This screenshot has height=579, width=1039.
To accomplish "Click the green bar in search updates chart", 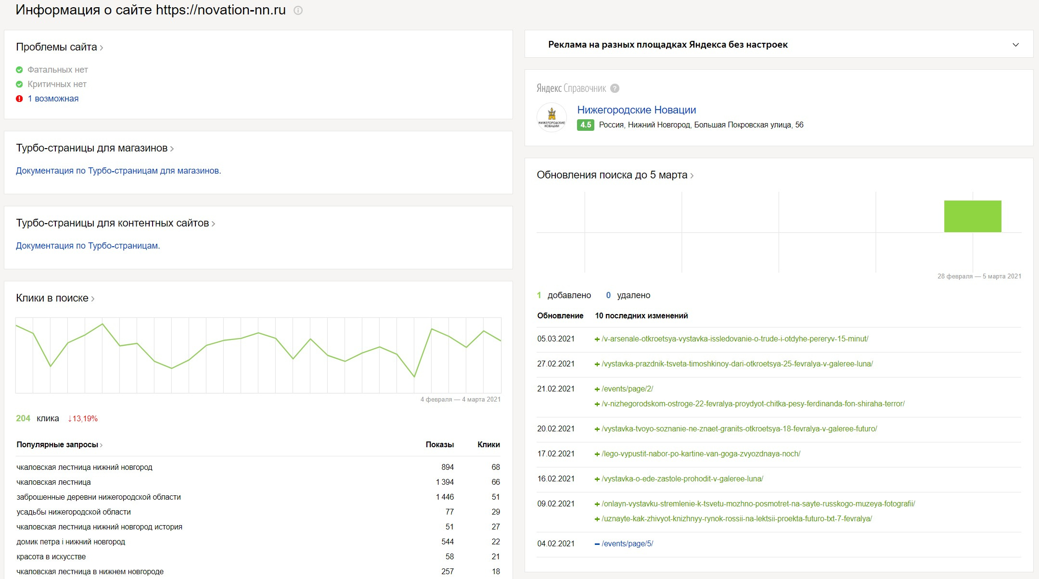I will (972, 216).
